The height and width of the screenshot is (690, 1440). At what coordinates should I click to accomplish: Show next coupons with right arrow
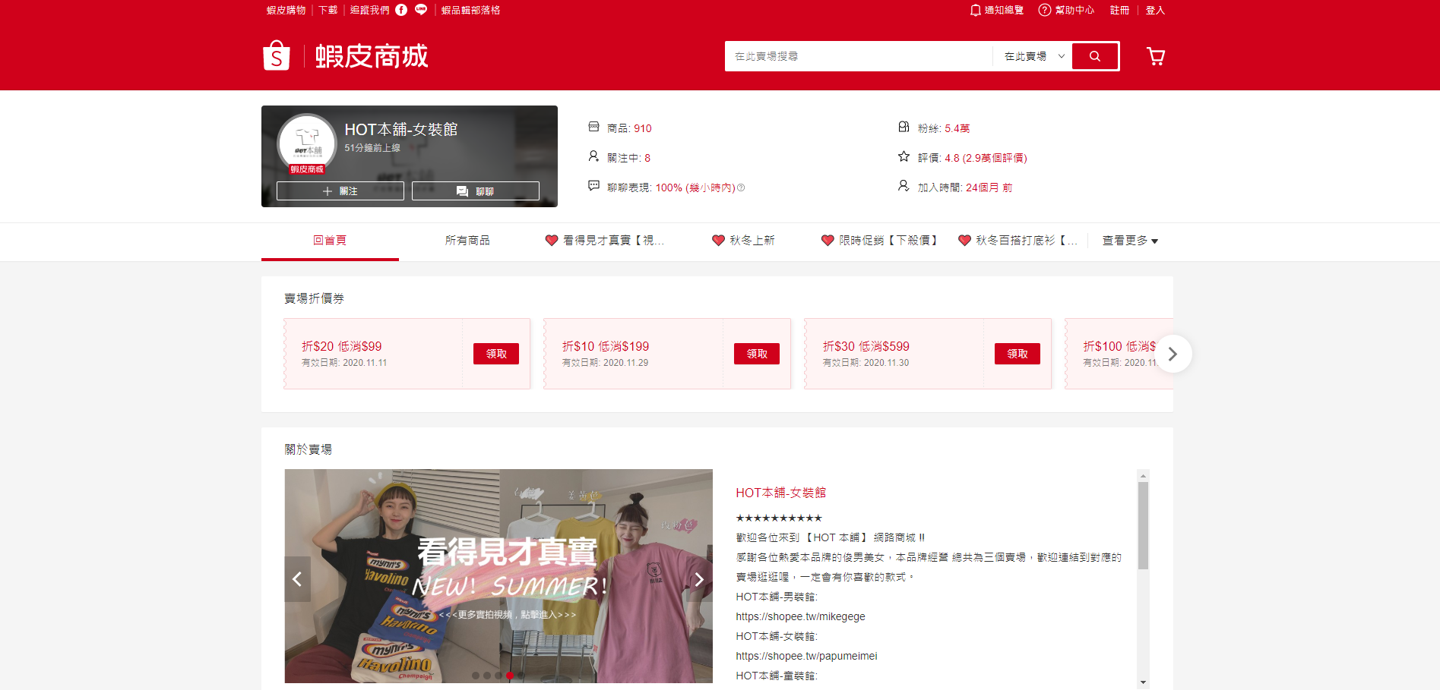pyautogui.click(x=1173, y=354)
